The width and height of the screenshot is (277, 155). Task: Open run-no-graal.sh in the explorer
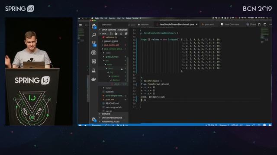pyautogui.click(x=113, y=107)
